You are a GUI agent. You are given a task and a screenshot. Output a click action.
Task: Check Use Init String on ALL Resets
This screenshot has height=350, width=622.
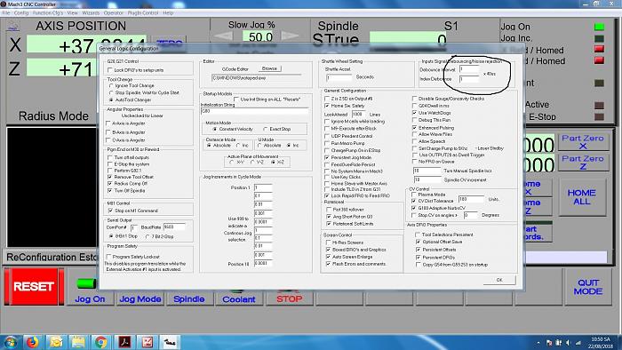tap(236, 99)
